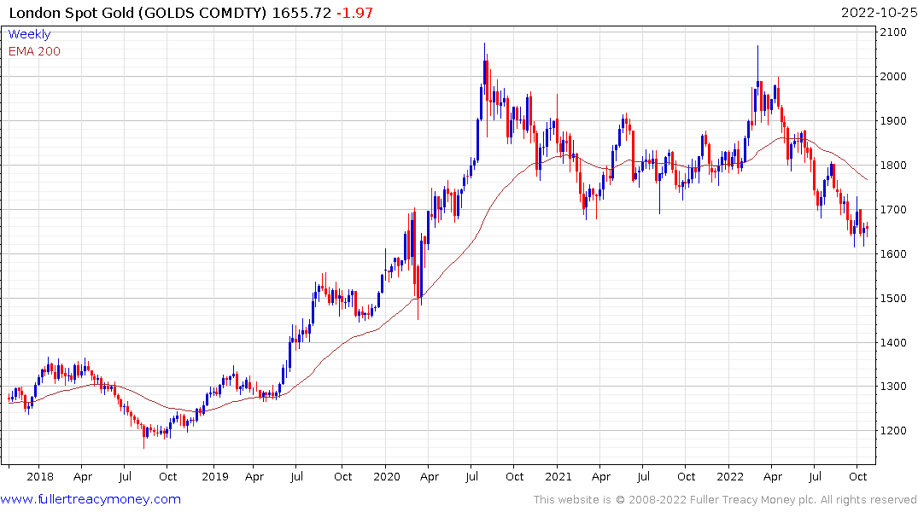The width and height of the screenshot is (918, 512).
Task: Click the EMA 200 legend label
Action: [34, 51]
